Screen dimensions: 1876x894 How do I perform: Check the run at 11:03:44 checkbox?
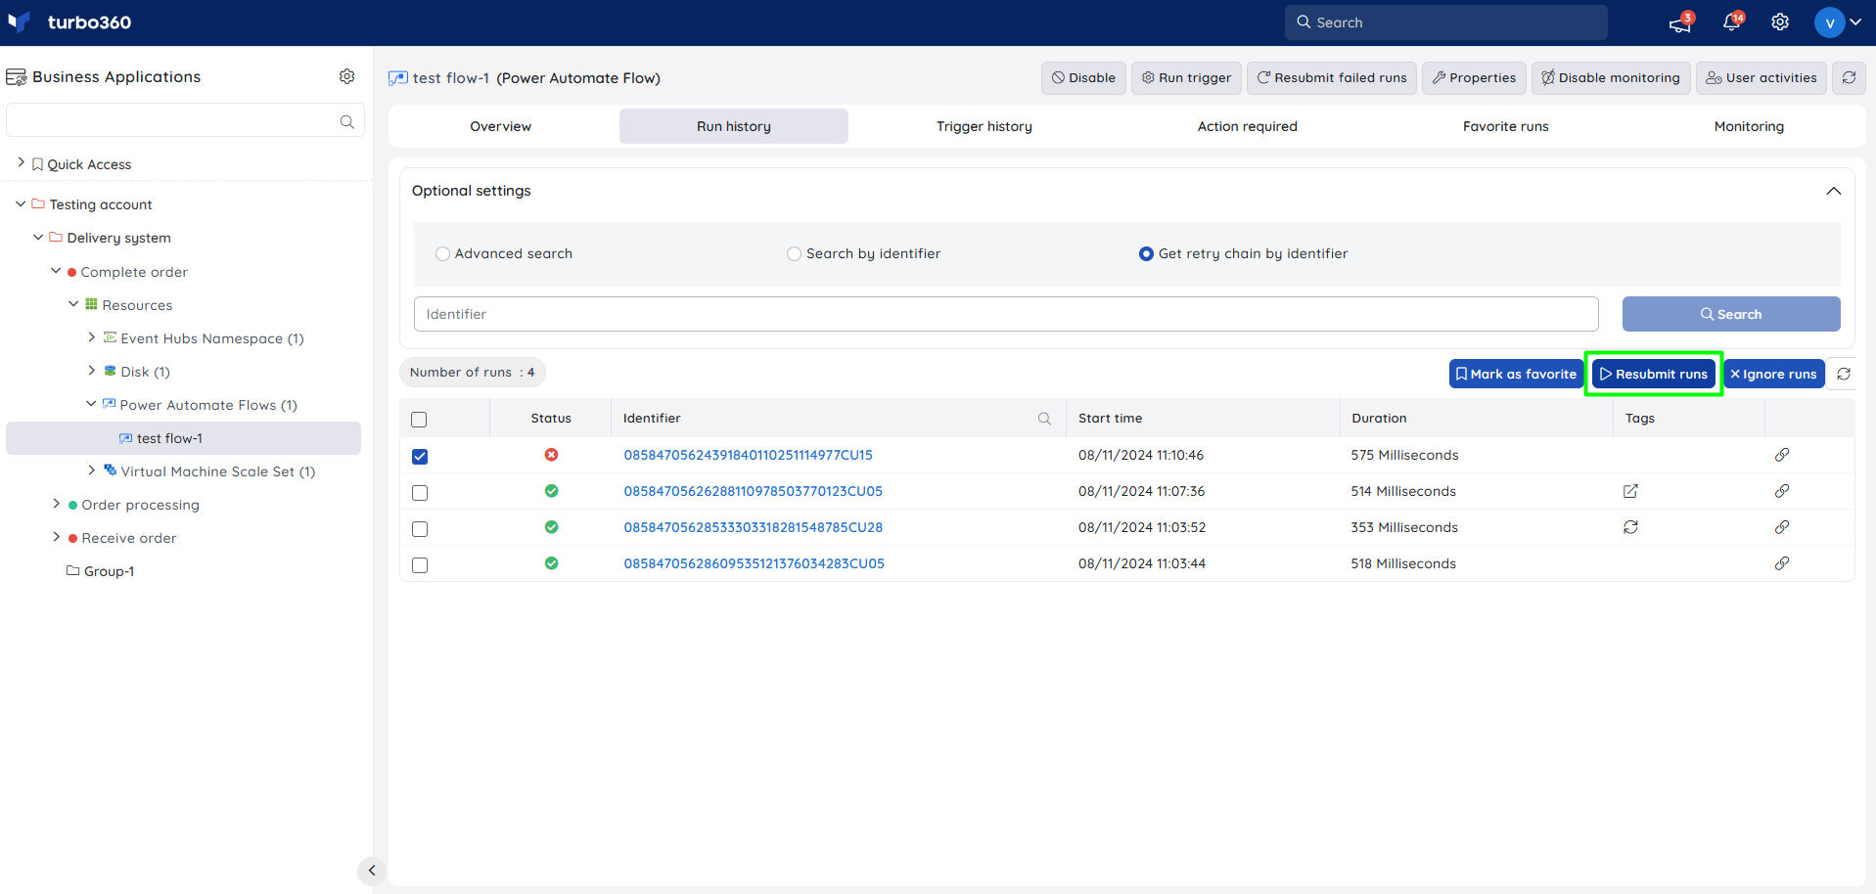420,565
